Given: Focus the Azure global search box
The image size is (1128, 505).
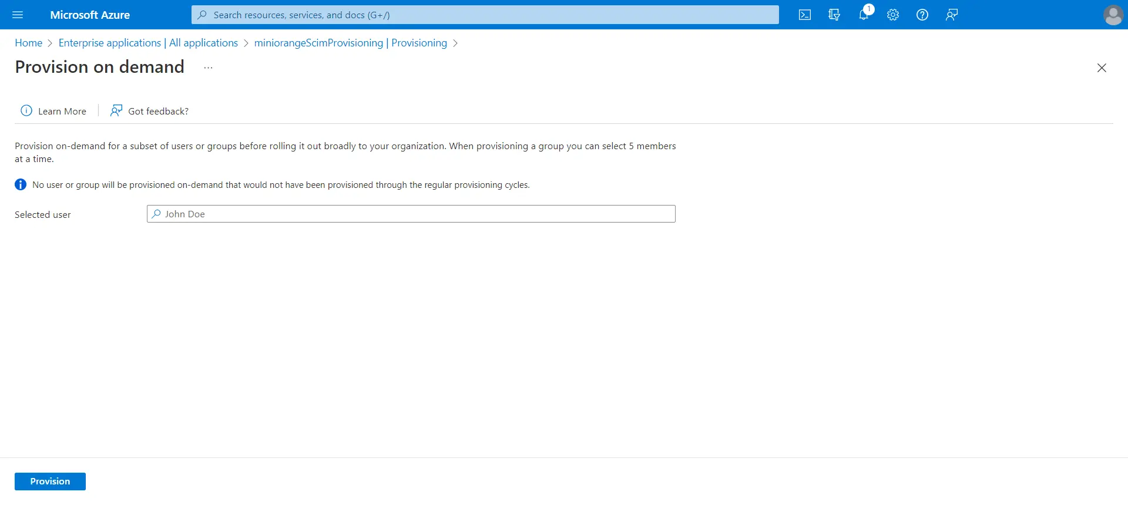Looking at the screenshot, I should [485, 15].
